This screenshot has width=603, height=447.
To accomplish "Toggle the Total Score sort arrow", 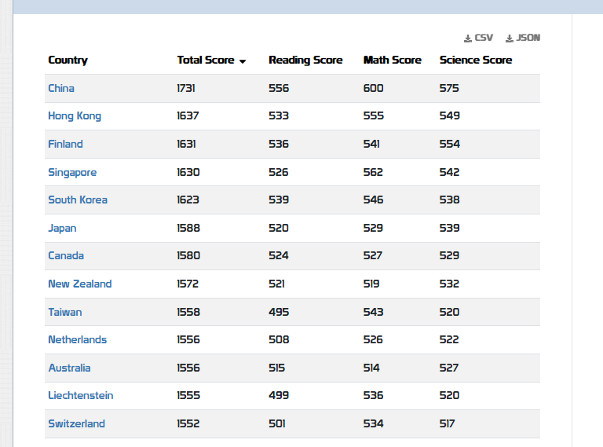I will (x=243, y=61).
